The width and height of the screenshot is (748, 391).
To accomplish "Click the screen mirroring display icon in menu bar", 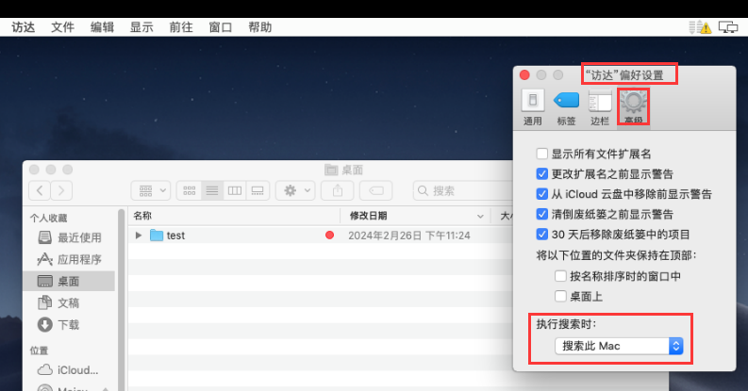I will [728, 27].
